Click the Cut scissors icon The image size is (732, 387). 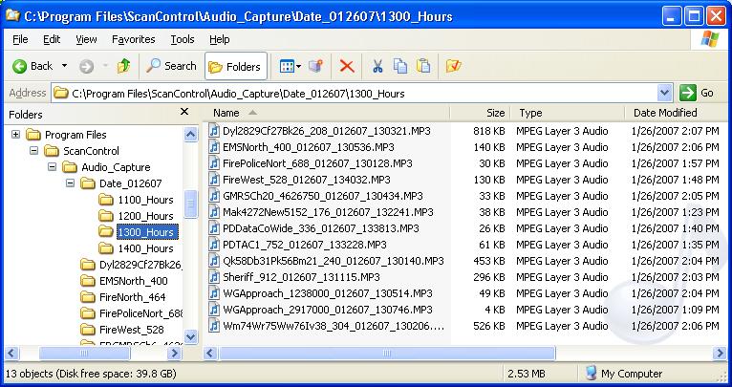(x=377, y=66)
